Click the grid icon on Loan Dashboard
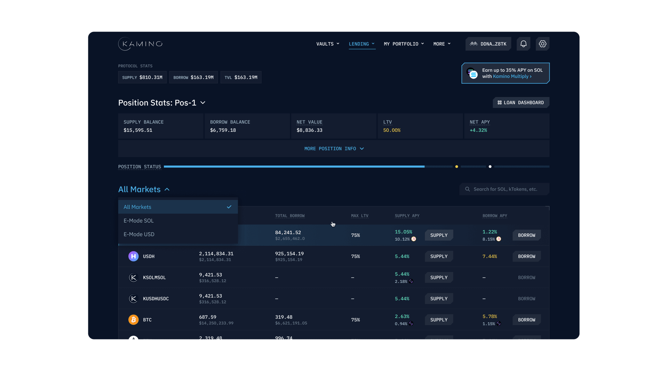Screen dimensions: 668x371 pos(500,103)
